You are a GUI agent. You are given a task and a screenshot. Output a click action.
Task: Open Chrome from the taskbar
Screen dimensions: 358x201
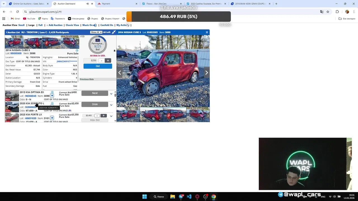(214, 197)
